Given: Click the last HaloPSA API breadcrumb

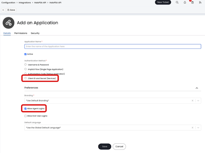Looking at the screenshot, I should click(55, 3).
